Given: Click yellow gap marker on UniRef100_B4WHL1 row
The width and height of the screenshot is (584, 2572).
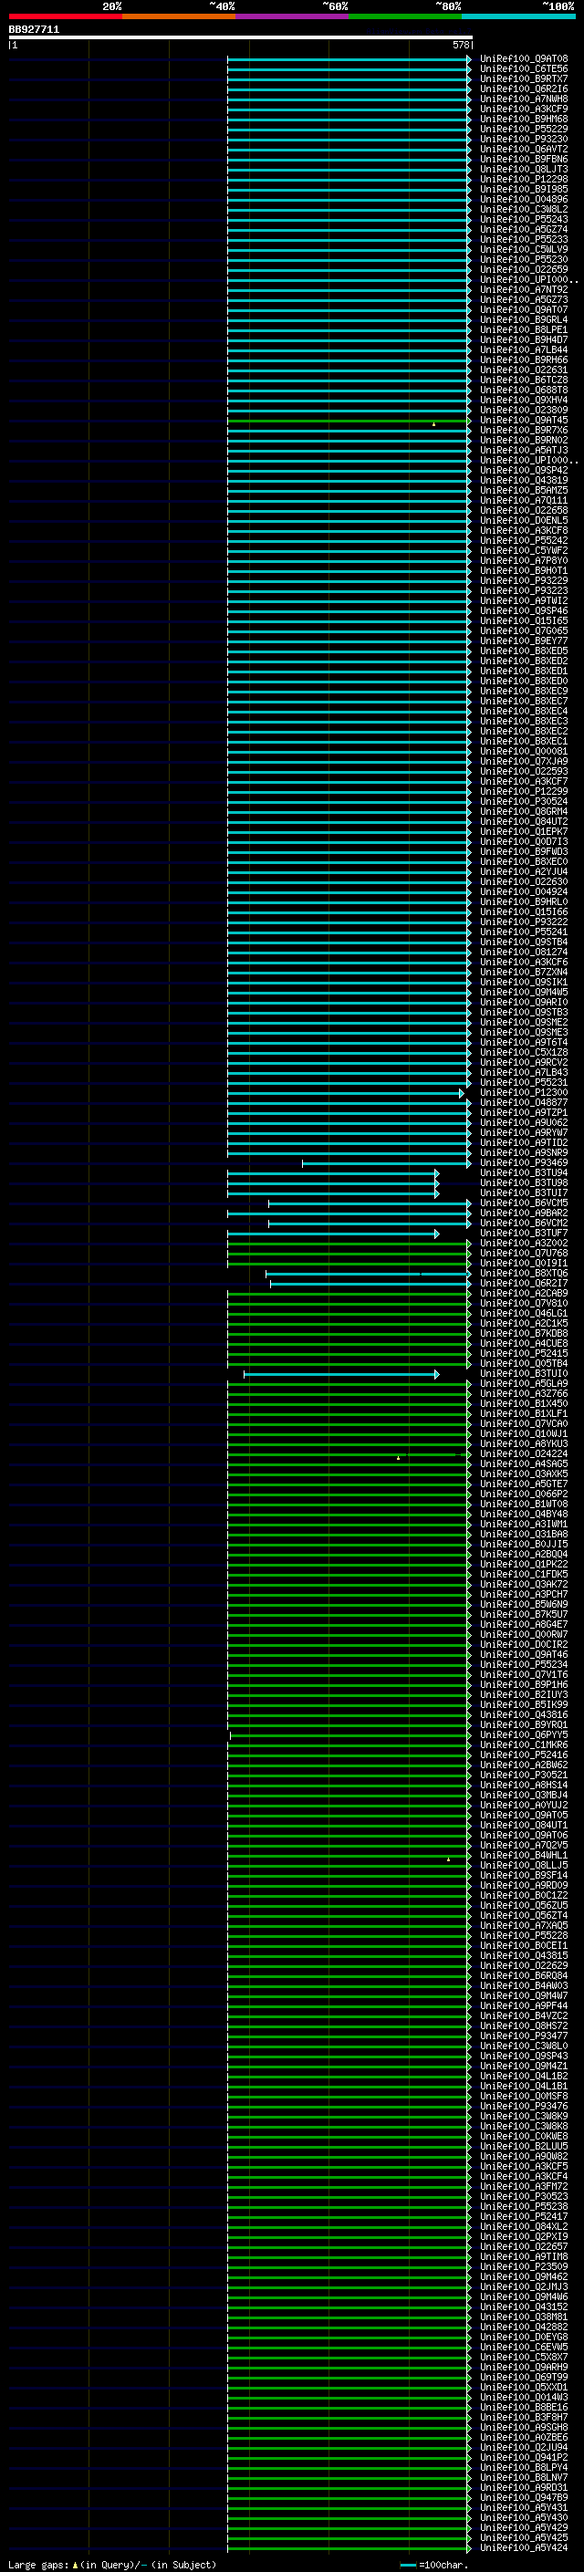Looking at the screenshot, I should pos(448,1860).
